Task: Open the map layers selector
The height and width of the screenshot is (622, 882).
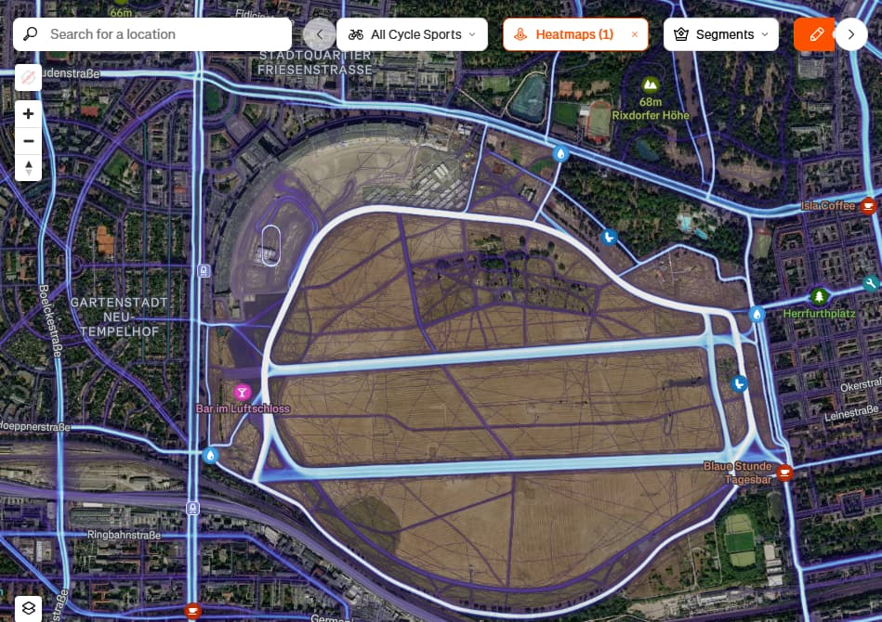Action: 28,608
